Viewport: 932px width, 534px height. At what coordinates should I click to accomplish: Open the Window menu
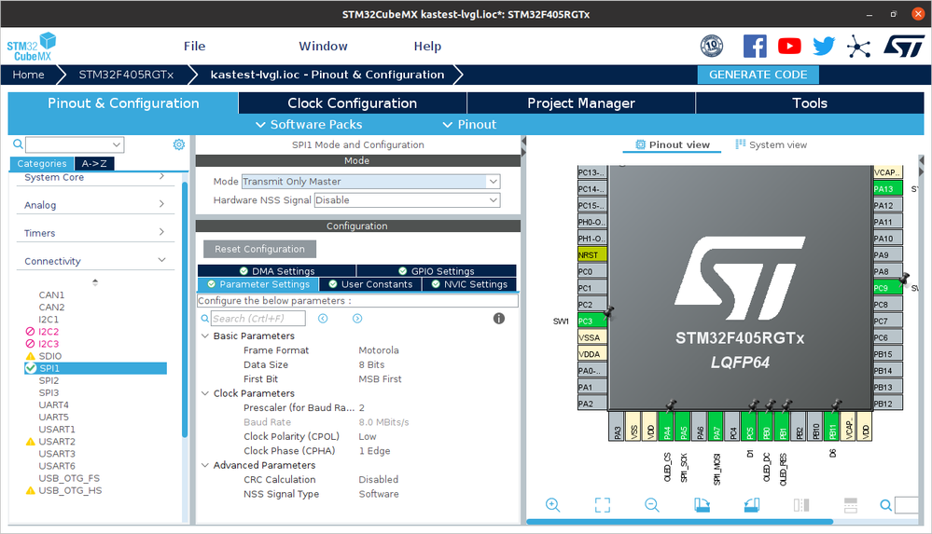323,46
